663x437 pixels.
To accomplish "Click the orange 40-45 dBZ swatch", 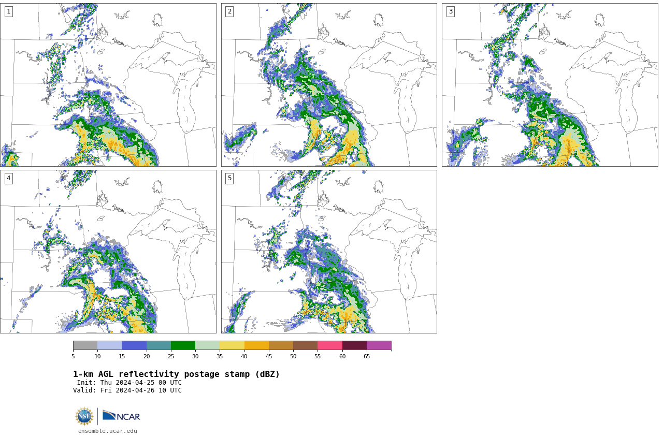I will coord(256,345).
